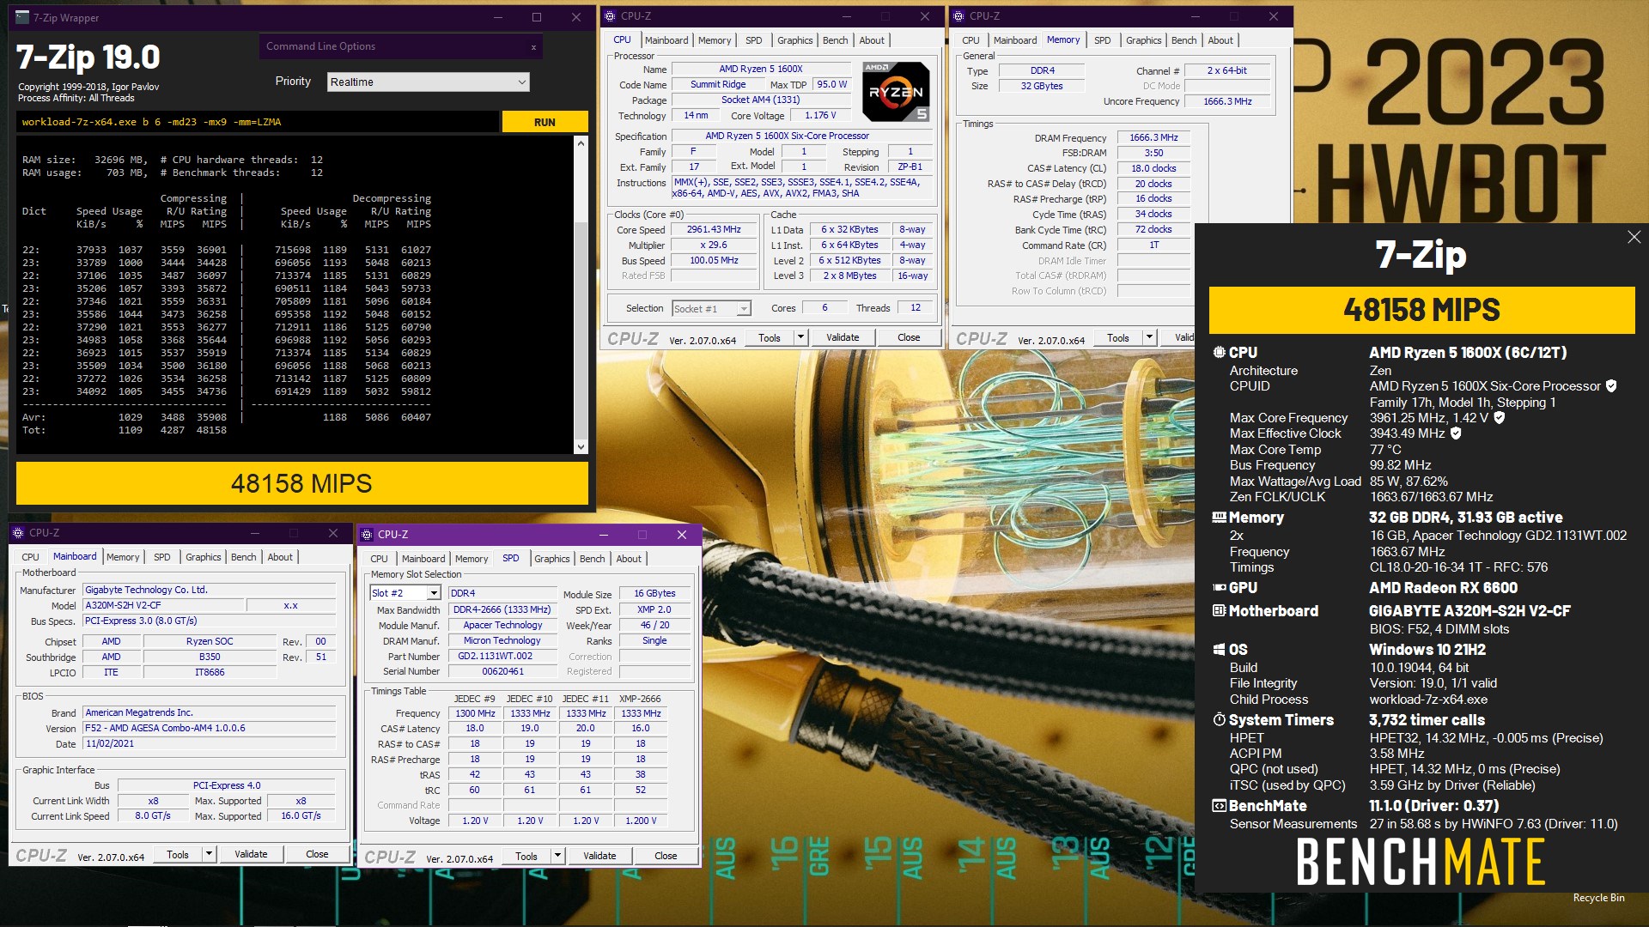Image resolution: width=1649 pixels, height=927 pixels.
Task: Click the 7-Zip log scrollbar down arrow
Action: pyautogui.click(x=581, y=446)
